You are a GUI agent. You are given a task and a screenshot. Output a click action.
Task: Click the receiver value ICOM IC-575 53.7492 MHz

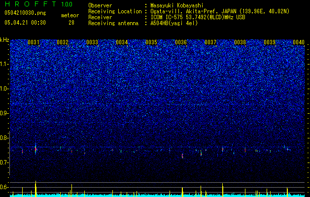(x=198, y=17)
